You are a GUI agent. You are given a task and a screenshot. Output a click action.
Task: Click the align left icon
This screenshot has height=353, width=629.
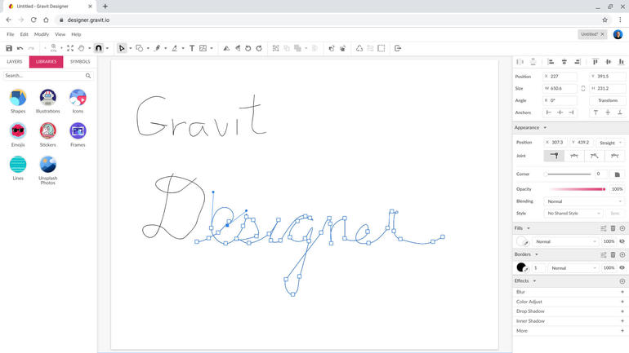pyautogui.click(x=551, y=62)
